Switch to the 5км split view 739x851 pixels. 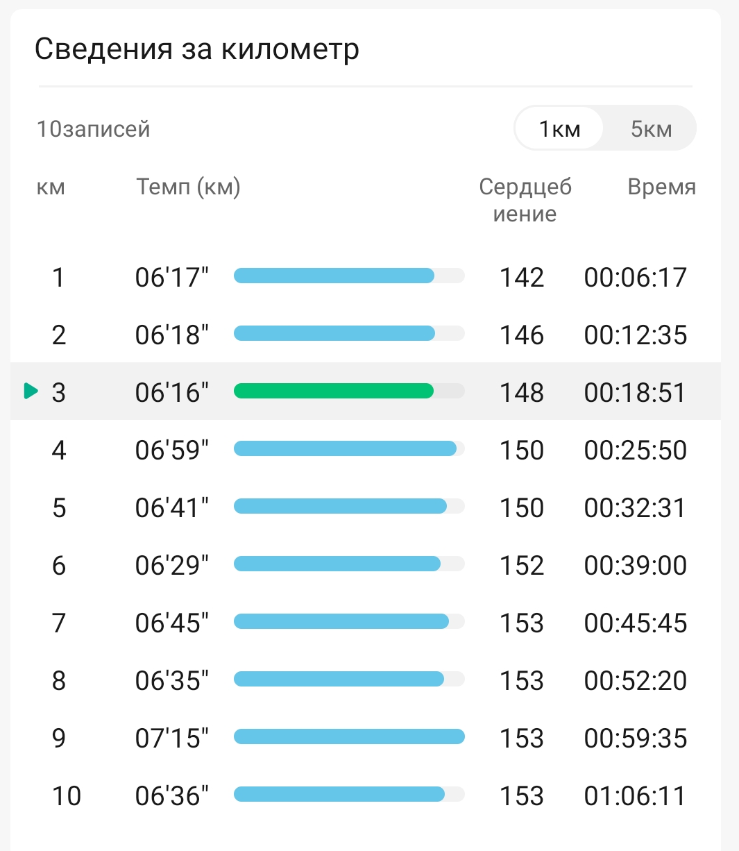tap(650, 128)
